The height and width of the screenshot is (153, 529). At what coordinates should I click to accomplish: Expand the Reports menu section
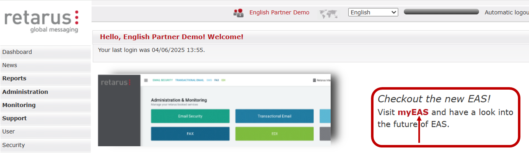46,79
